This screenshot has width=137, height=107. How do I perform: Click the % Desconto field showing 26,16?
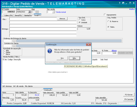34,95
